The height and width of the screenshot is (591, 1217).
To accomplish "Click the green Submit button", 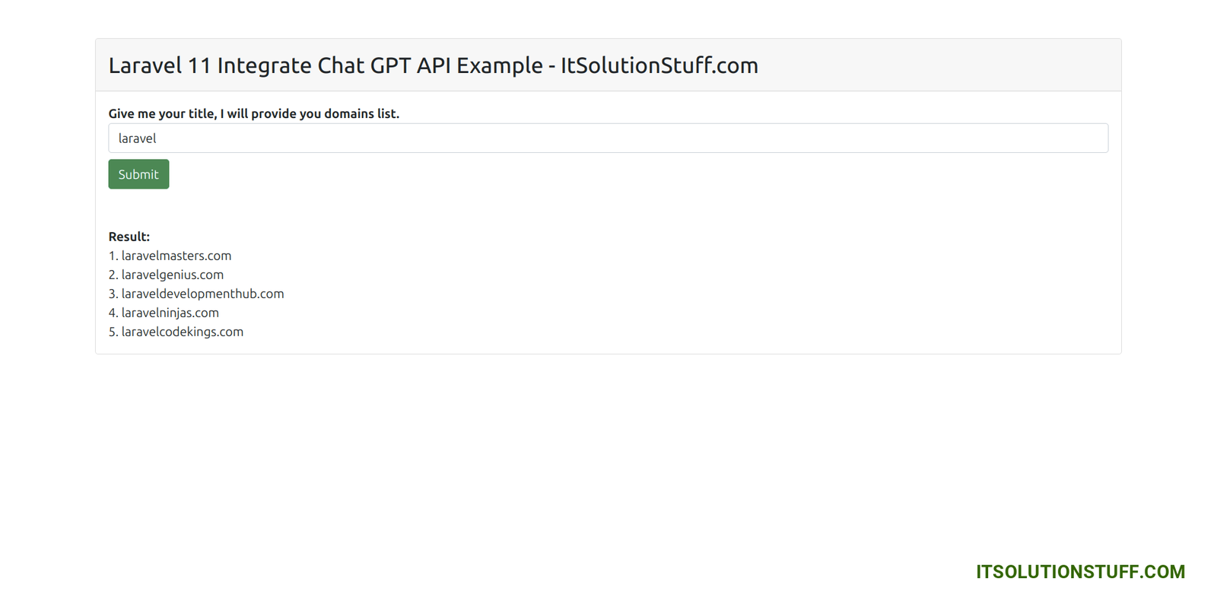I will coord(138,174).
